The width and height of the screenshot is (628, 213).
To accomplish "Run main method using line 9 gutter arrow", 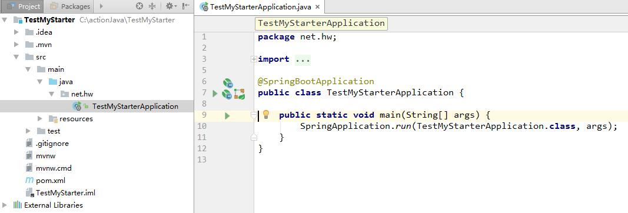I will pyautogui.click(x=227, y=116).
